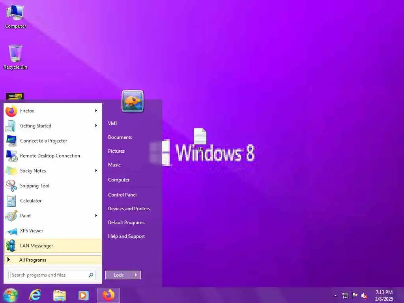Expand Paint recent files arrow
Image resolution: width=404 pixels, height=303 pixels.
96,216
